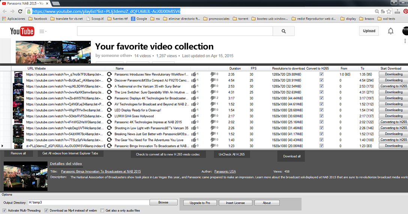
Task: Open YouTube notifications bell
Action: pyautogui.click(x=391, y=31)
